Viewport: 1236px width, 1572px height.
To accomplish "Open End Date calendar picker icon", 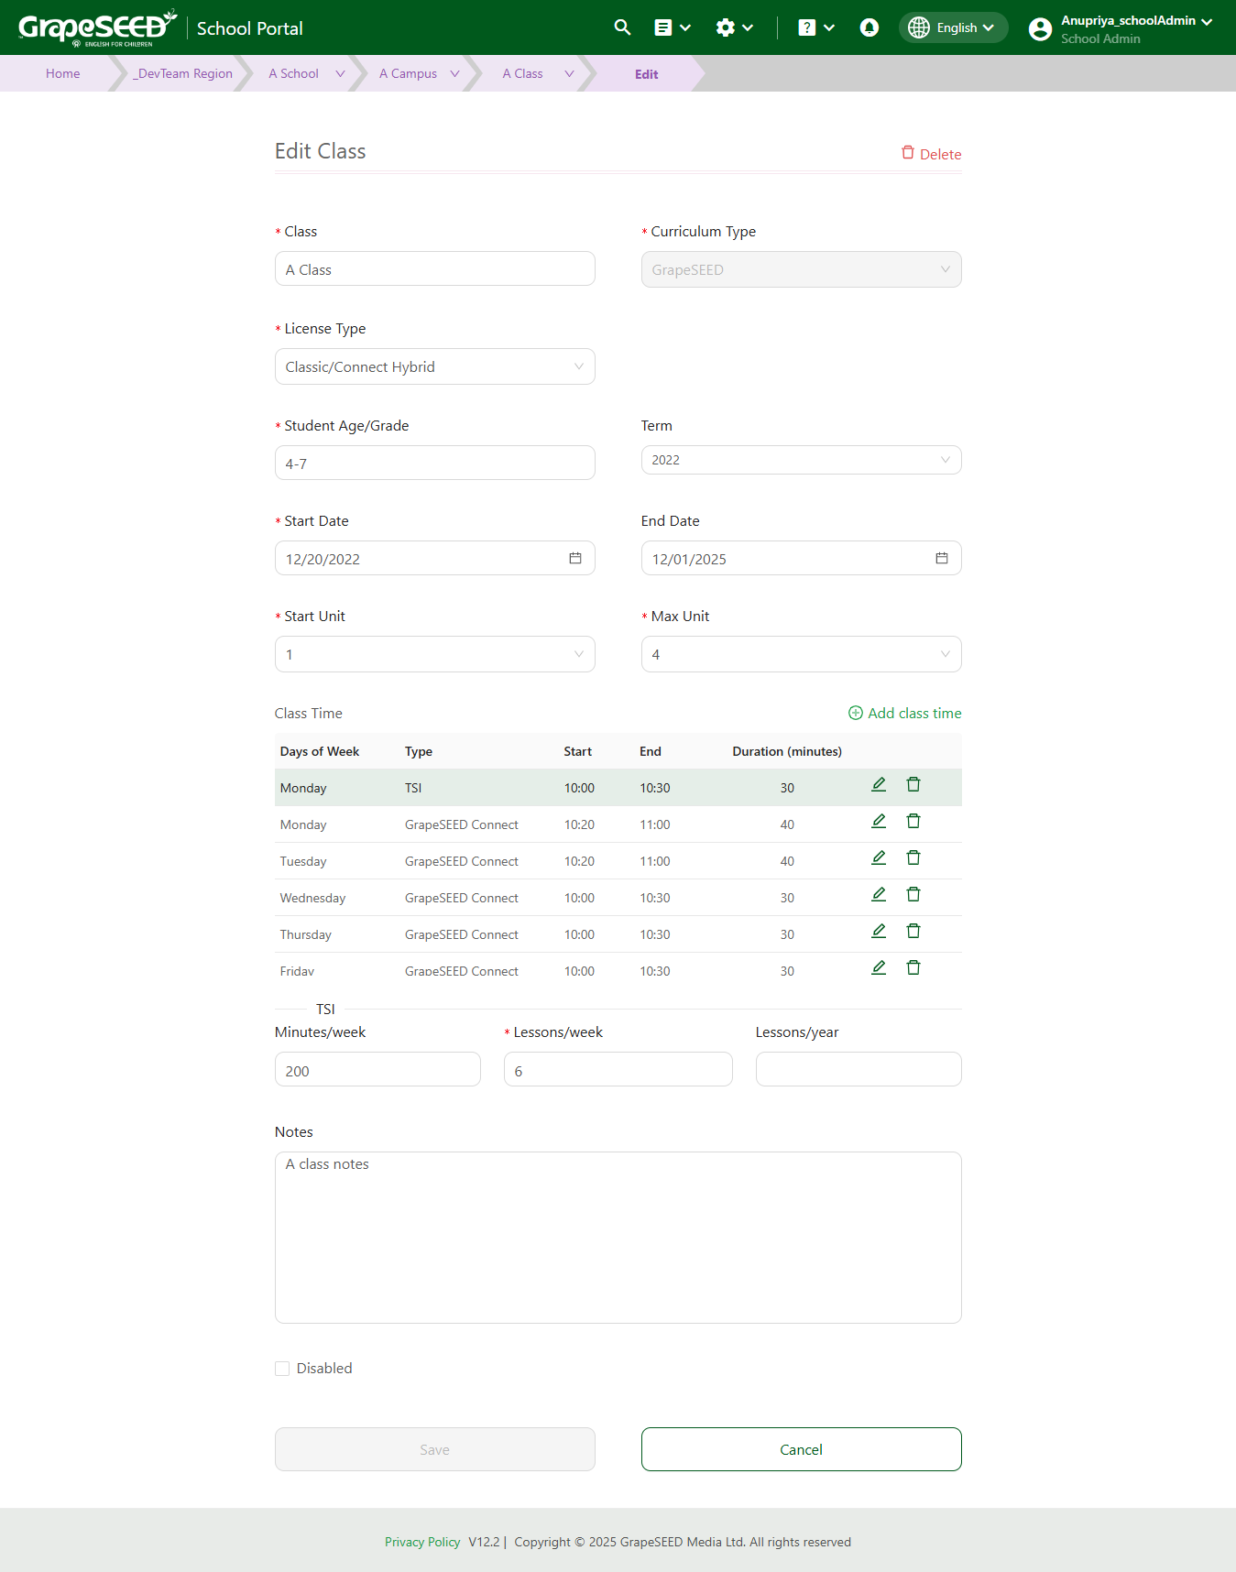I will pos(942,558).
